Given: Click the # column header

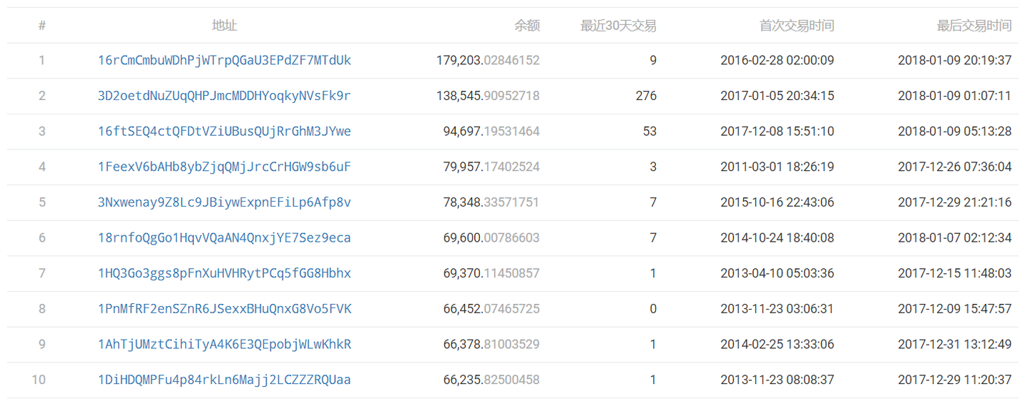Looking at the screenshot, I should [42, 26].
